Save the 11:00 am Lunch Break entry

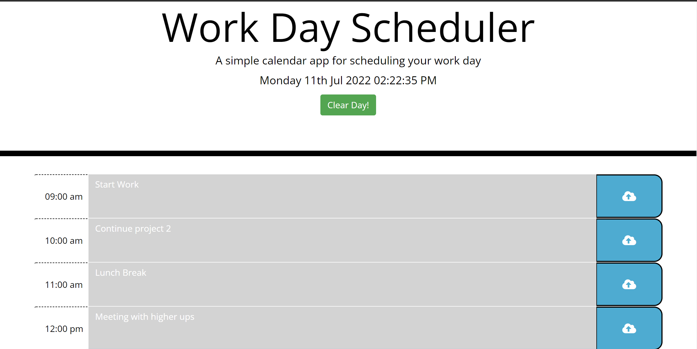pos(629,284)
